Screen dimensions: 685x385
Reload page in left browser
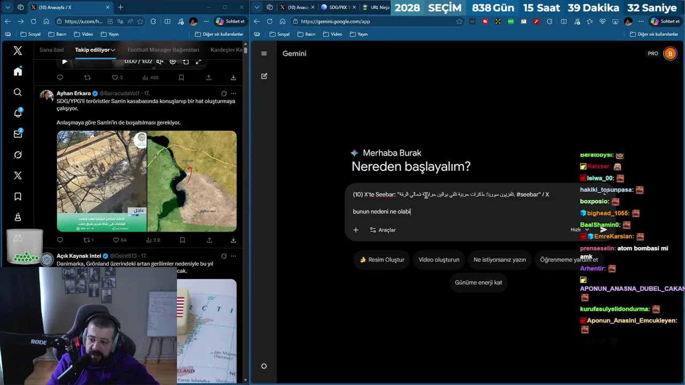point(33,21)
